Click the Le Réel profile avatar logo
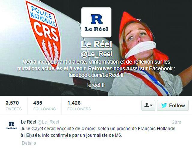192x149 pixels. coord(96,22)
